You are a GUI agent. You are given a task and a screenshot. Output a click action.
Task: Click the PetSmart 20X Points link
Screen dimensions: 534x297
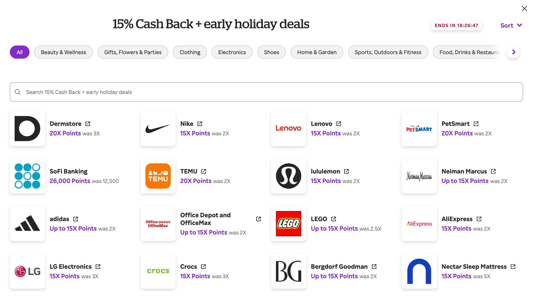click(457, 133)
